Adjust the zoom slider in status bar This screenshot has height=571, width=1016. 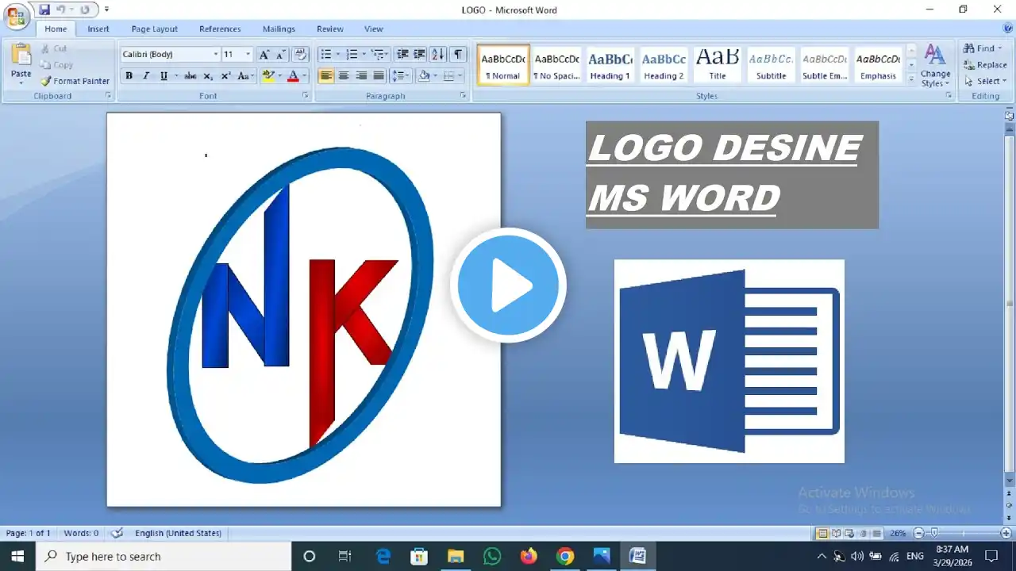coord(935,533)
